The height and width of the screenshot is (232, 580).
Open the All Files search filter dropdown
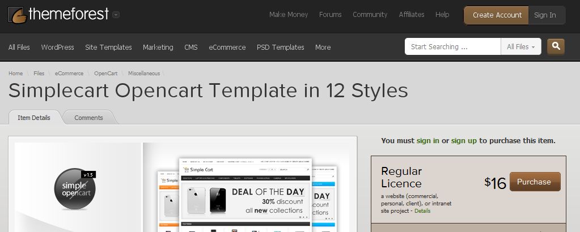point(521,46)
